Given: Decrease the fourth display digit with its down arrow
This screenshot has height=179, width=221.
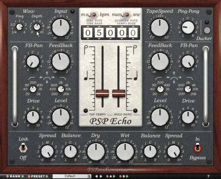Looking at the screenshot, I should 122,39.
